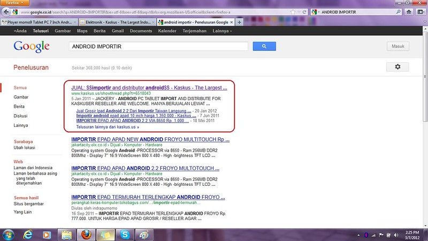Image resolution: width=428 pixels, height=241 pixels.
Task: Close the android importir Google tab
Action: pyautogui.click(x=232, y=22)
